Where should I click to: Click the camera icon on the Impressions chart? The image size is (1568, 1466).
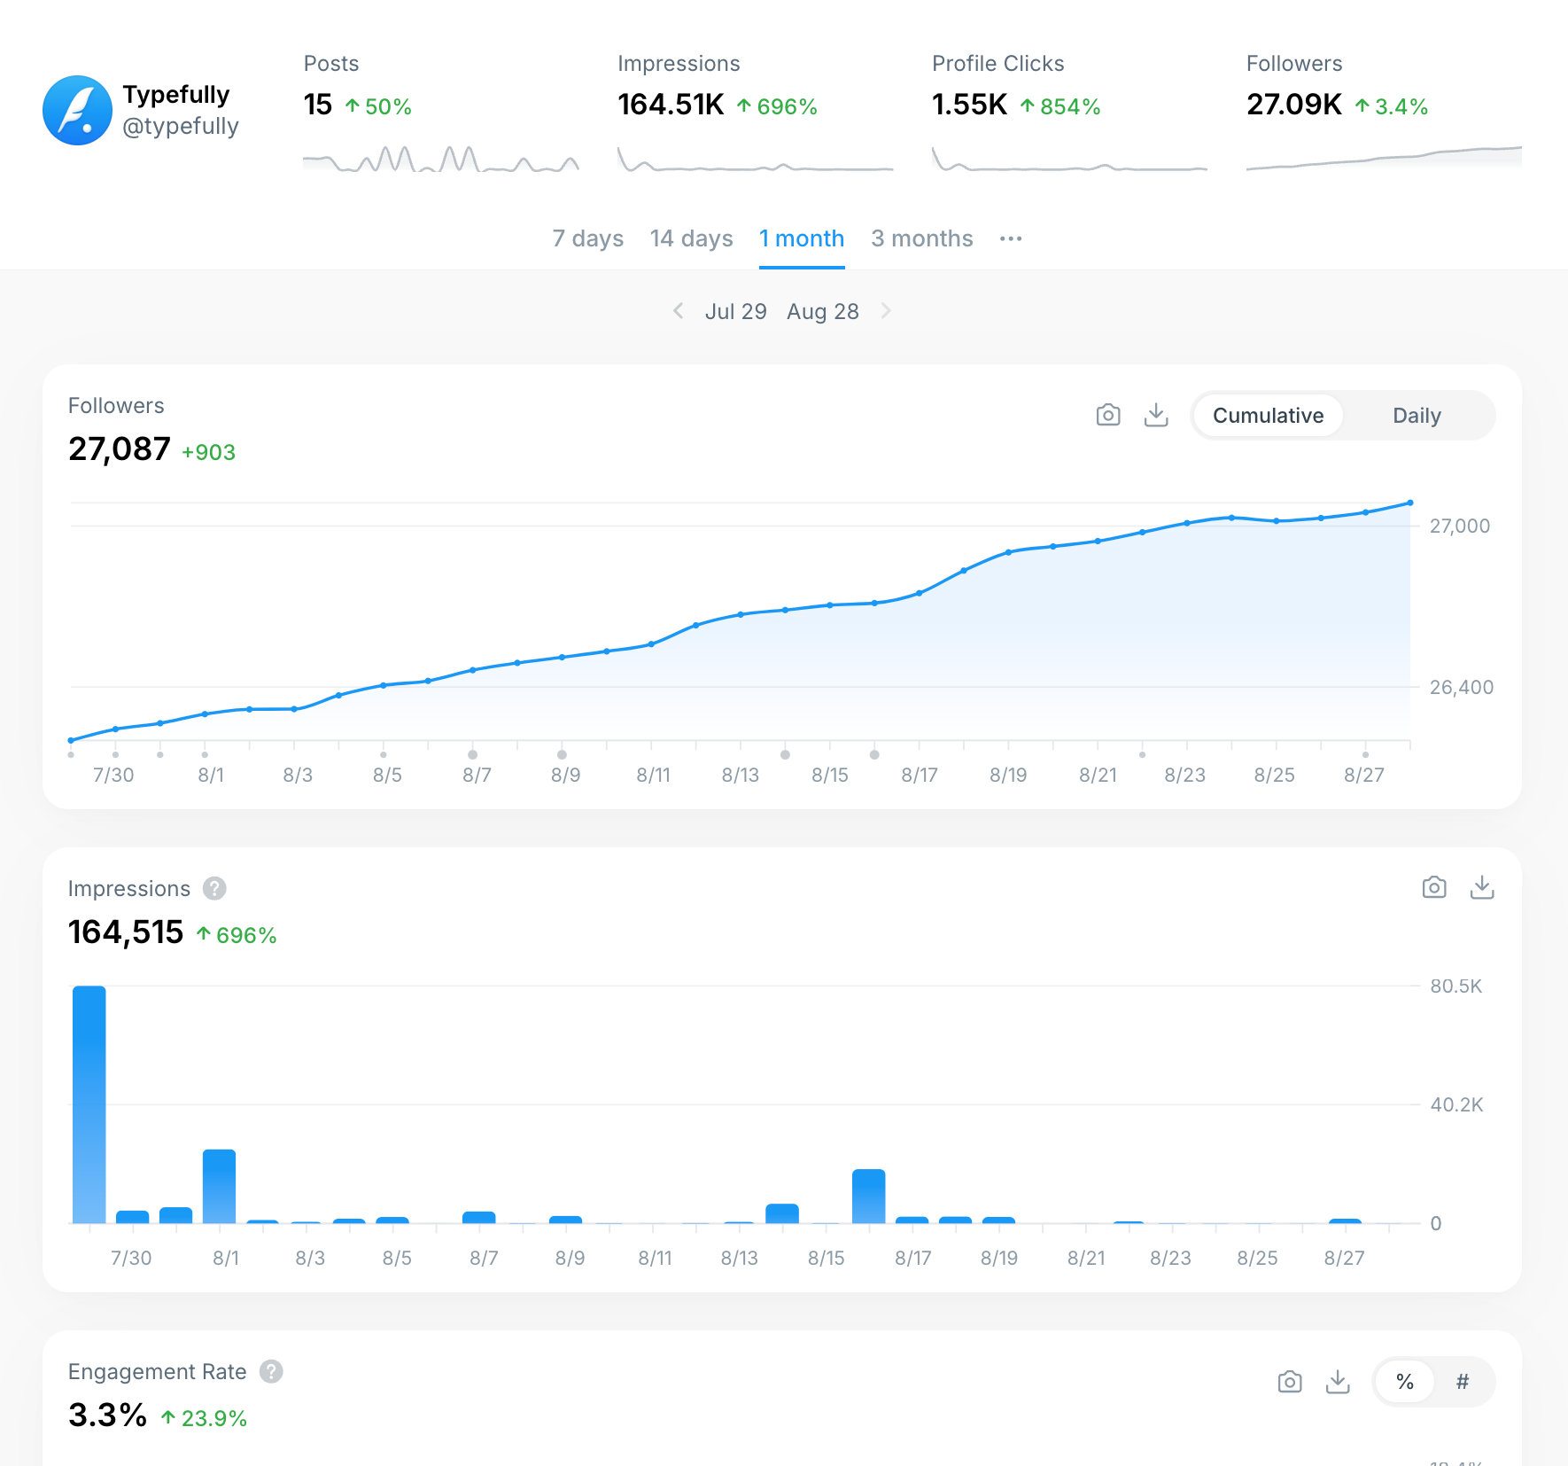pos(1434,886)
